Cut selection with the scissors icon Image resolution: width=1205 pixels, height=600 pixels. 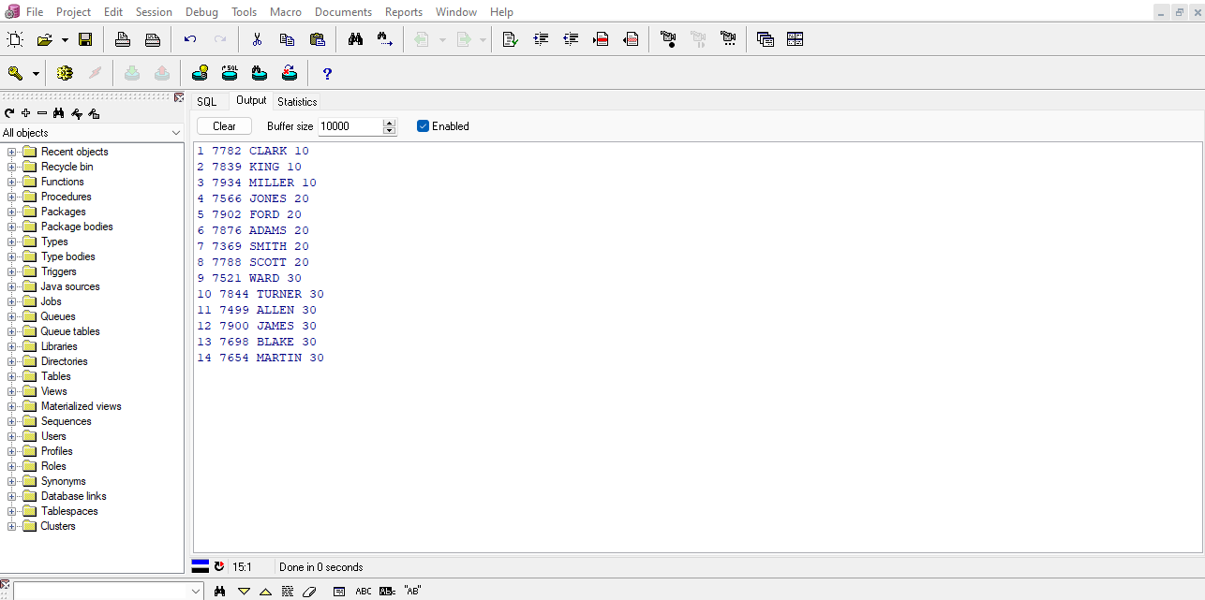click(x=257, y=39)
